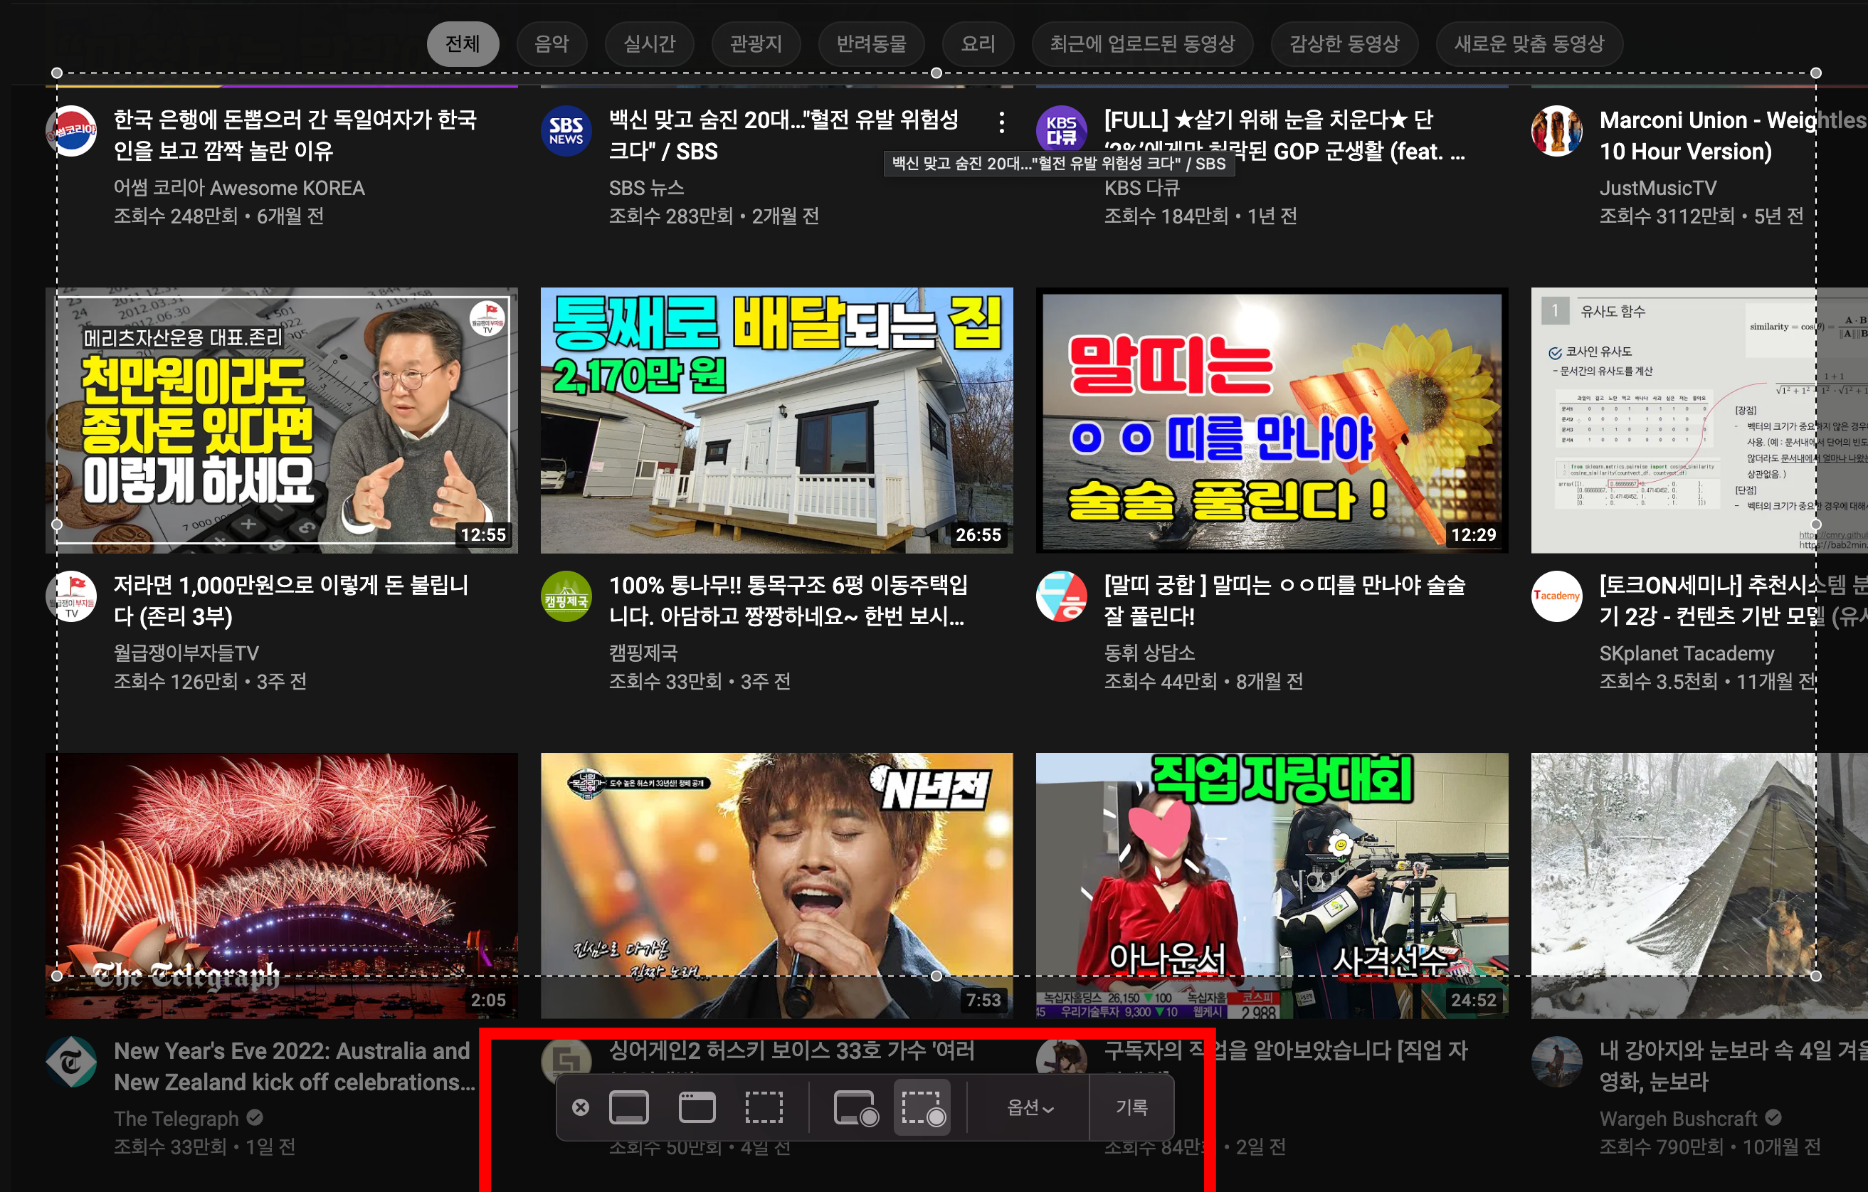Go to 어썸 코리아 Awesome KOREA channel name

point(239,188)
